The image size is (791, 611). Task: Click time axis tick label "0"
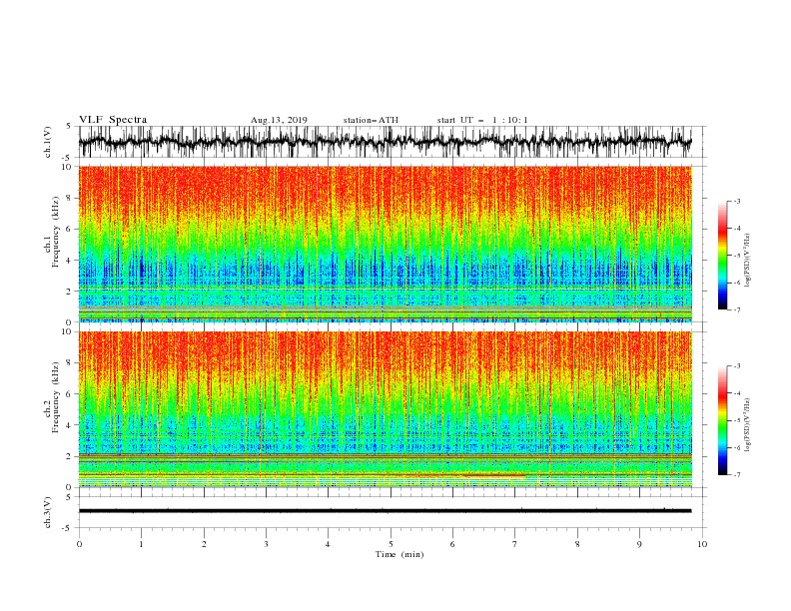pos(79,544)
